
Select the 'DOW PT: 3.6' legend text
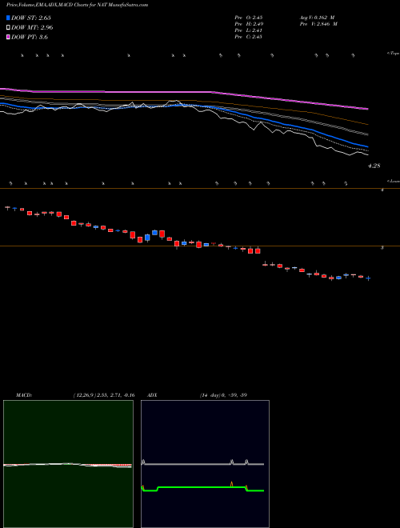tap(30, 37)
